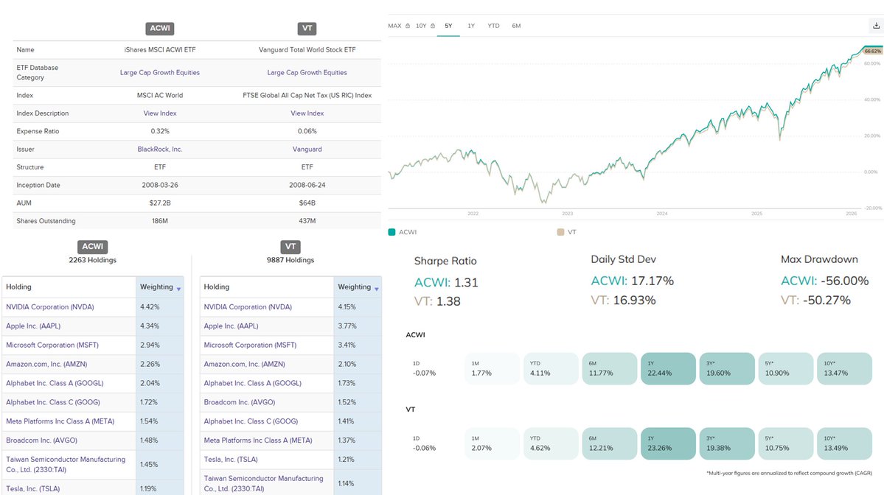Click the lock icon beside MAX range
The image size is (884, 495).
coord(408,25)
